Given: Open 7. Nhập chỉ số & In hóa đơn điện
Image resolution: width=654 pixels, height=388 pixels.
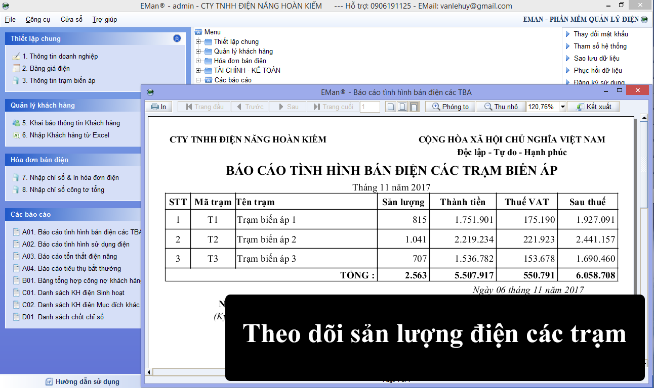Looking at the screenshot, I should 70,177.
